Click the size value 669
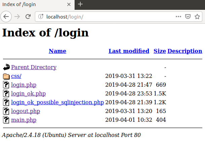This screenshot has height=141, width=205. click(161, 85)
